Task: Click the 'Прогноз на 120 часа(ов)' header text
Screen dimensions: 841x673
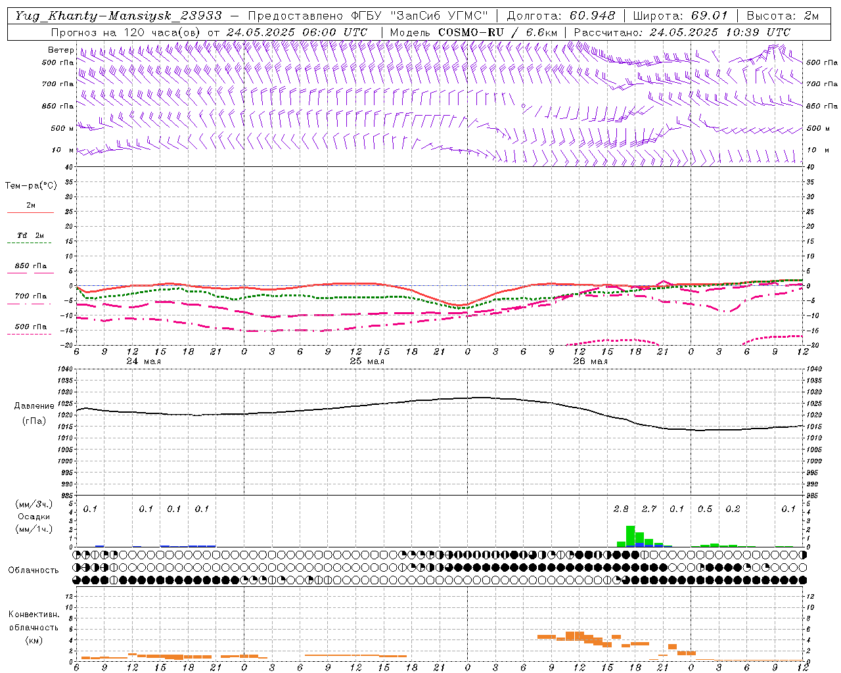Action: pos(126,32)
